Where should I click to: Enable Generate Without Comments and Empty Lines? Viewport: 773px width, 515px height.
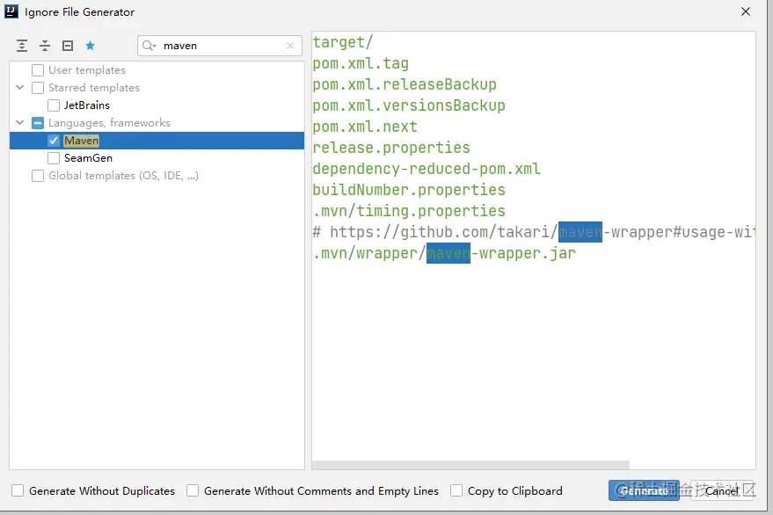[193, 491]
